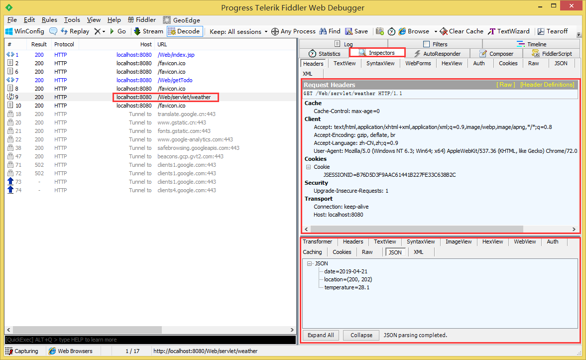This screenshot has height=360, width=586.
Task: Select session 7 /Web/getTodo
Action: click(150, 80)
